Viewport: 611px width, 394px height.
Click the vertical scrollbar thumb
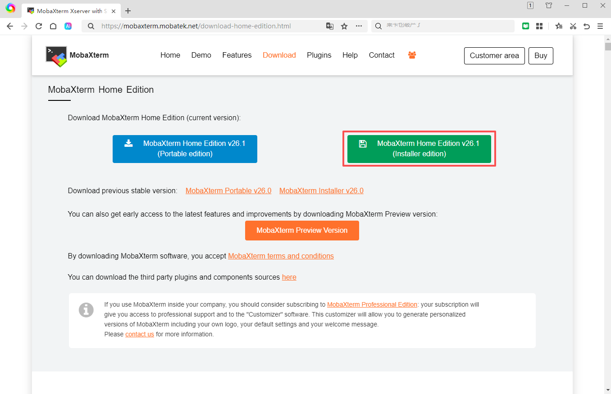[607, 46]
